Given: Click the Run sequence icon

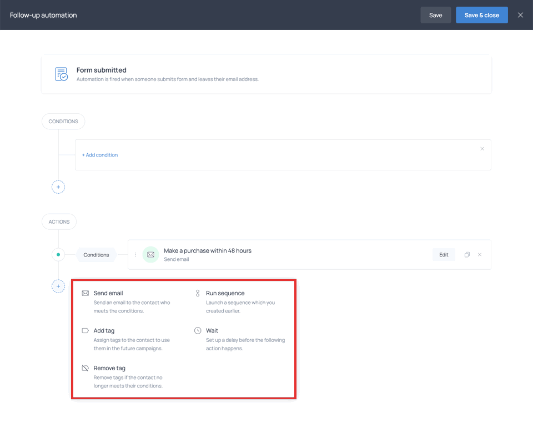Looking at the screenshot, I should pos(198,293).
